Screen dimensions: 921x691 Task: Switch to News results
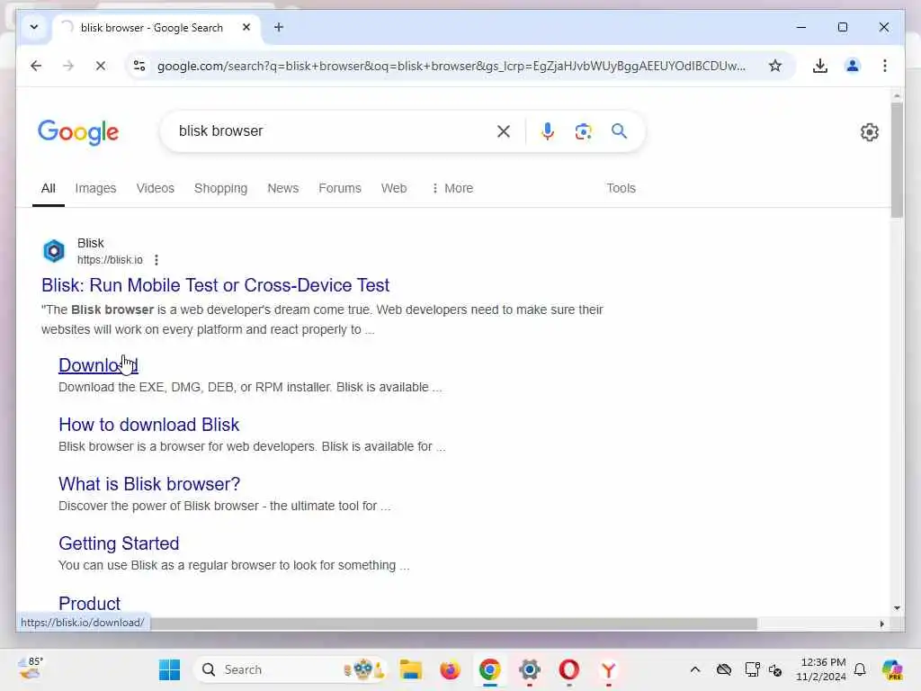(283, 188)
